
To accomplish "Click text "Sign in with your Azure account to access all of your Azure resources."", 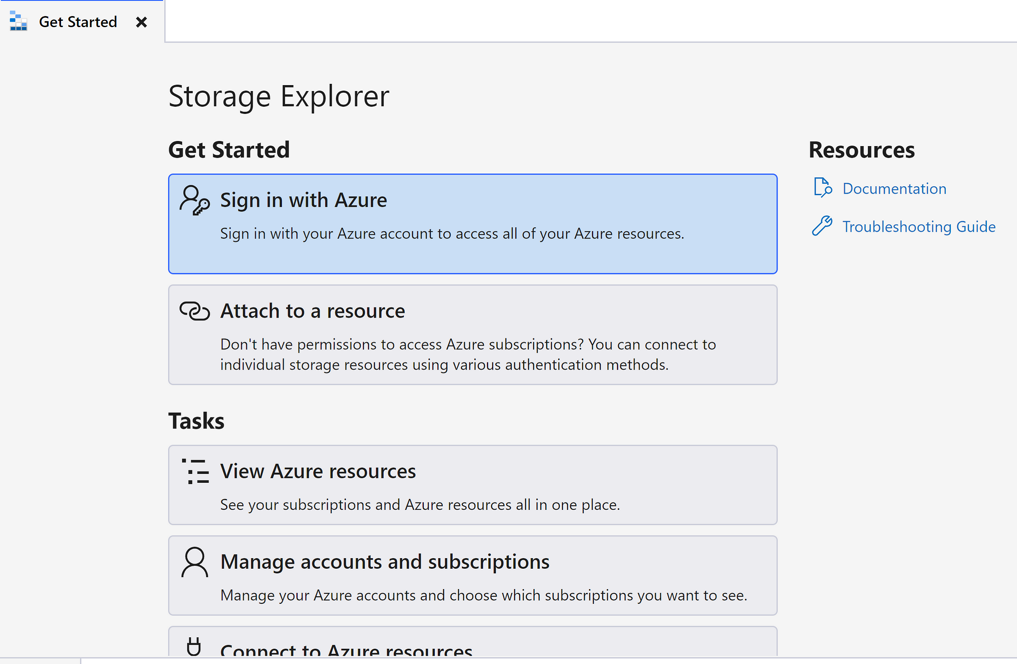I will tap(452, 234).
